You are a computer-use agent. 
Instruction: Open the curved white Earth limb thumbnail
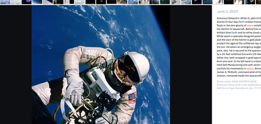coord(48,2)
